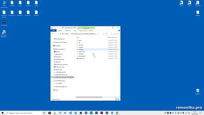The width and height of the screenshot is (204, 115).
Task: Open Загрузки in navigation pane
Action: [x=57, y=57]
